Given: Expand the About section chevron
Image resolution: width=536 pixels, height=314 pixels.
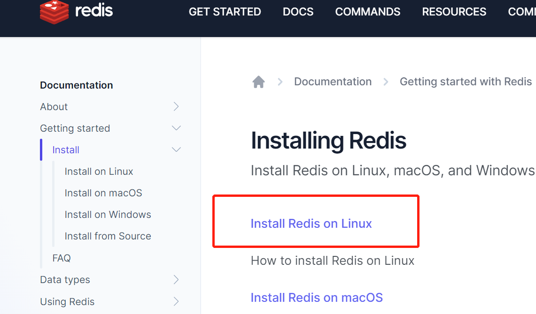Looking at the screenshot, I should (176, 107).
